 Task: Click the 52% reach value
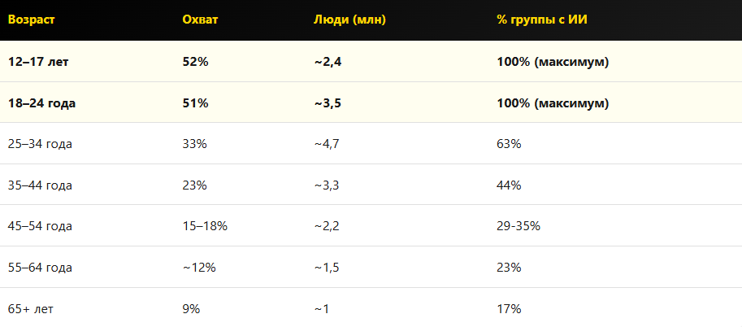pos(195,62)
